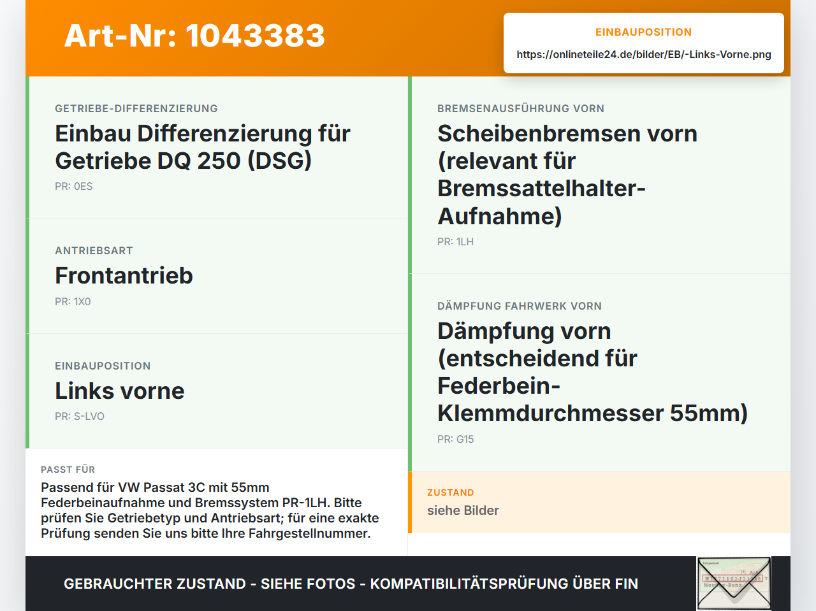Click the PR: 1LH code
This screenshot has height=611, width=816.
(455, 241)
